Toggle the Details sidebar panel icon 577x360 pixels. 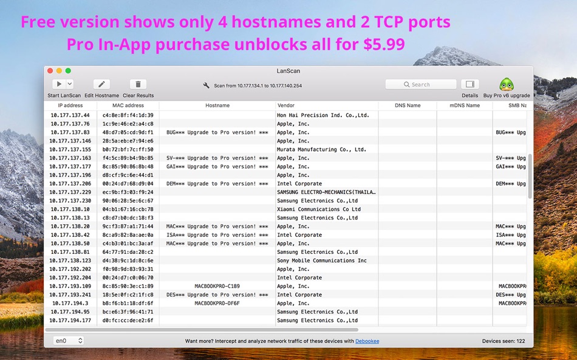470,84
